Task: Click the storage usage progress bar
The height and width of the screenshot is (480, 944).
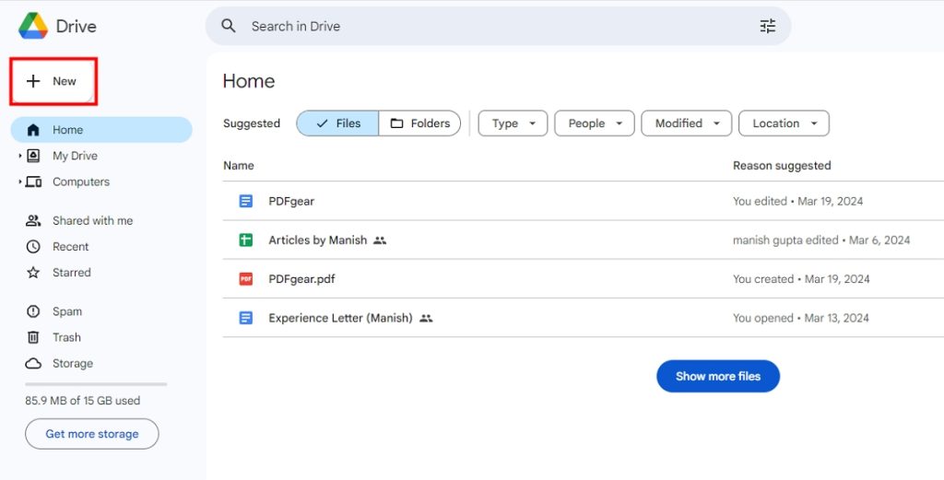Action: click(x=96, y=384)
